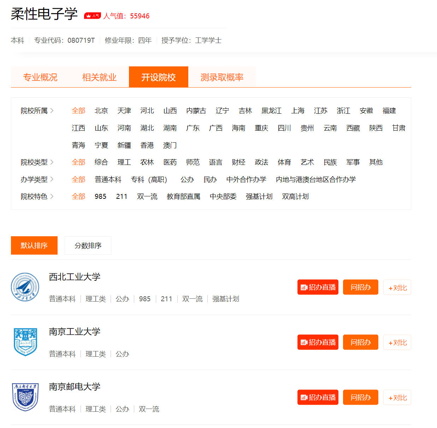
Task: 点击南京工业大学的校徽图标
Action: click(x=25, y=342)
